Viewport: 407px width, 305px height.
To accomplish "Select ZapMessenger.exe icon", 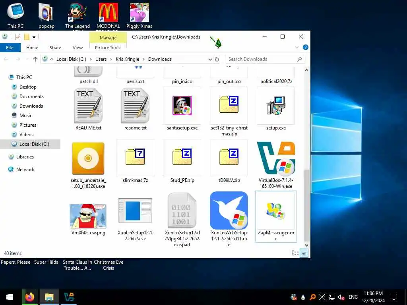I will [276, 210].
